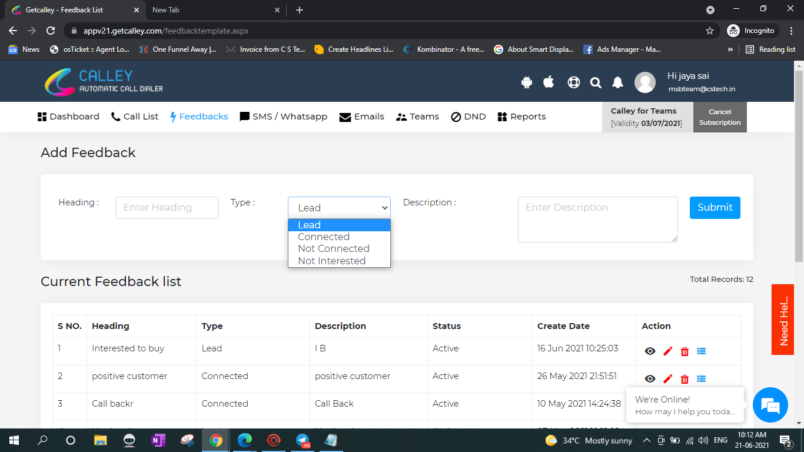Go to Emails menu
This screenshot has width=804, height=452.
click(x=362, y=117)
